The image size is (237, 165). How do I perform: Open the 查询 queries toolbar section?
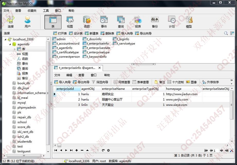[121, 22]
